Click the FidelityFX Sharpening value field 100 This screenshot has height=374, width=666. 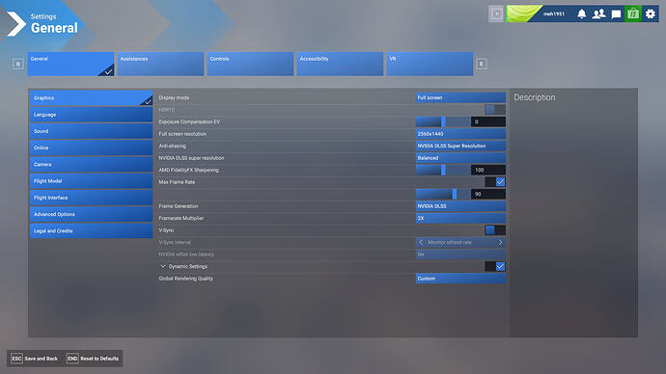coord(488,170)
